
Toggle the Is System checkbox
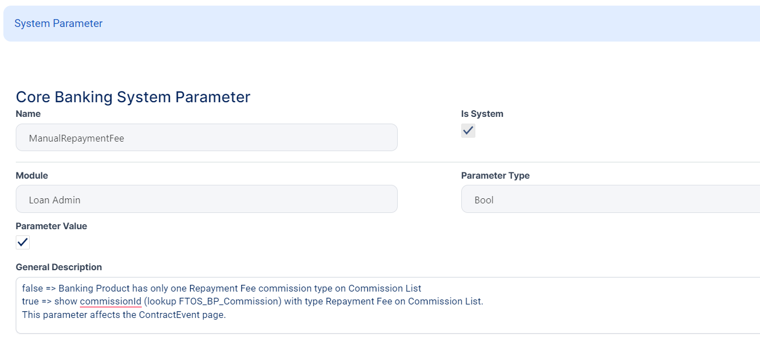[468, 131]
